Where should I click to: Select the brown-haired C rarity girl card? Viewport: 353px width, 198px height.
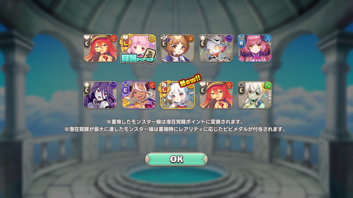click(x=177, y=48)
